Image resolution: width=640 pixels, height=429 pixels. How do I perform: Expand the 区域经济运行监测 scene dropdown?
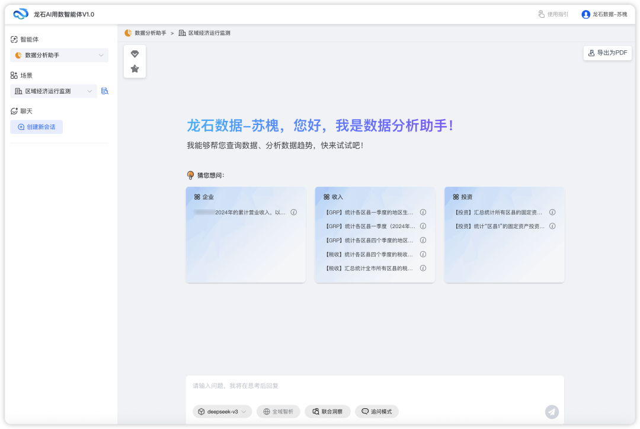point(53,91)
